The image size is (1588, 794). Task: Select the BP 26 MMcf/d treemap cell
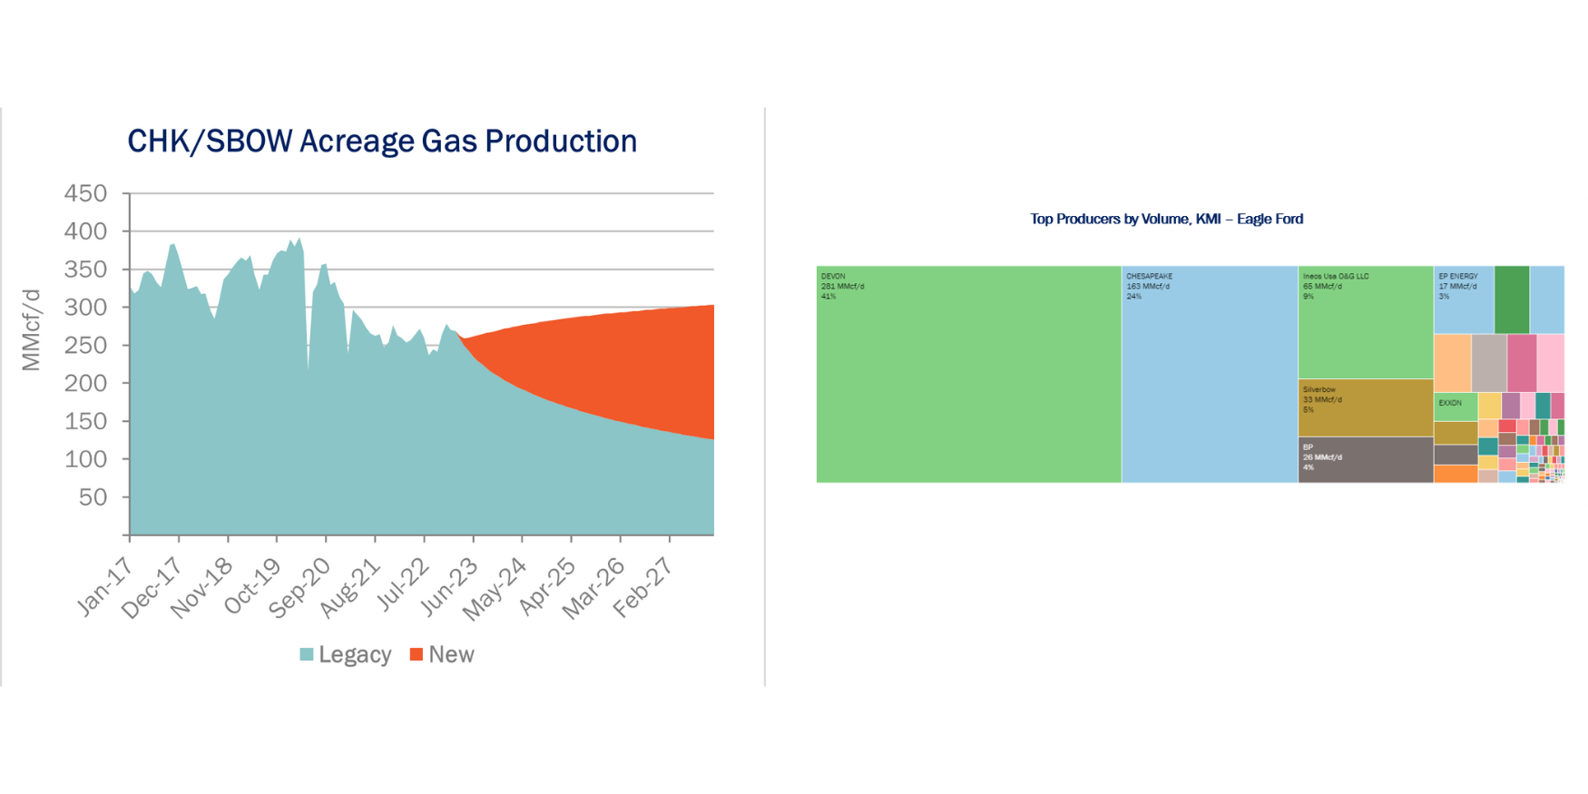[1366, 459]
